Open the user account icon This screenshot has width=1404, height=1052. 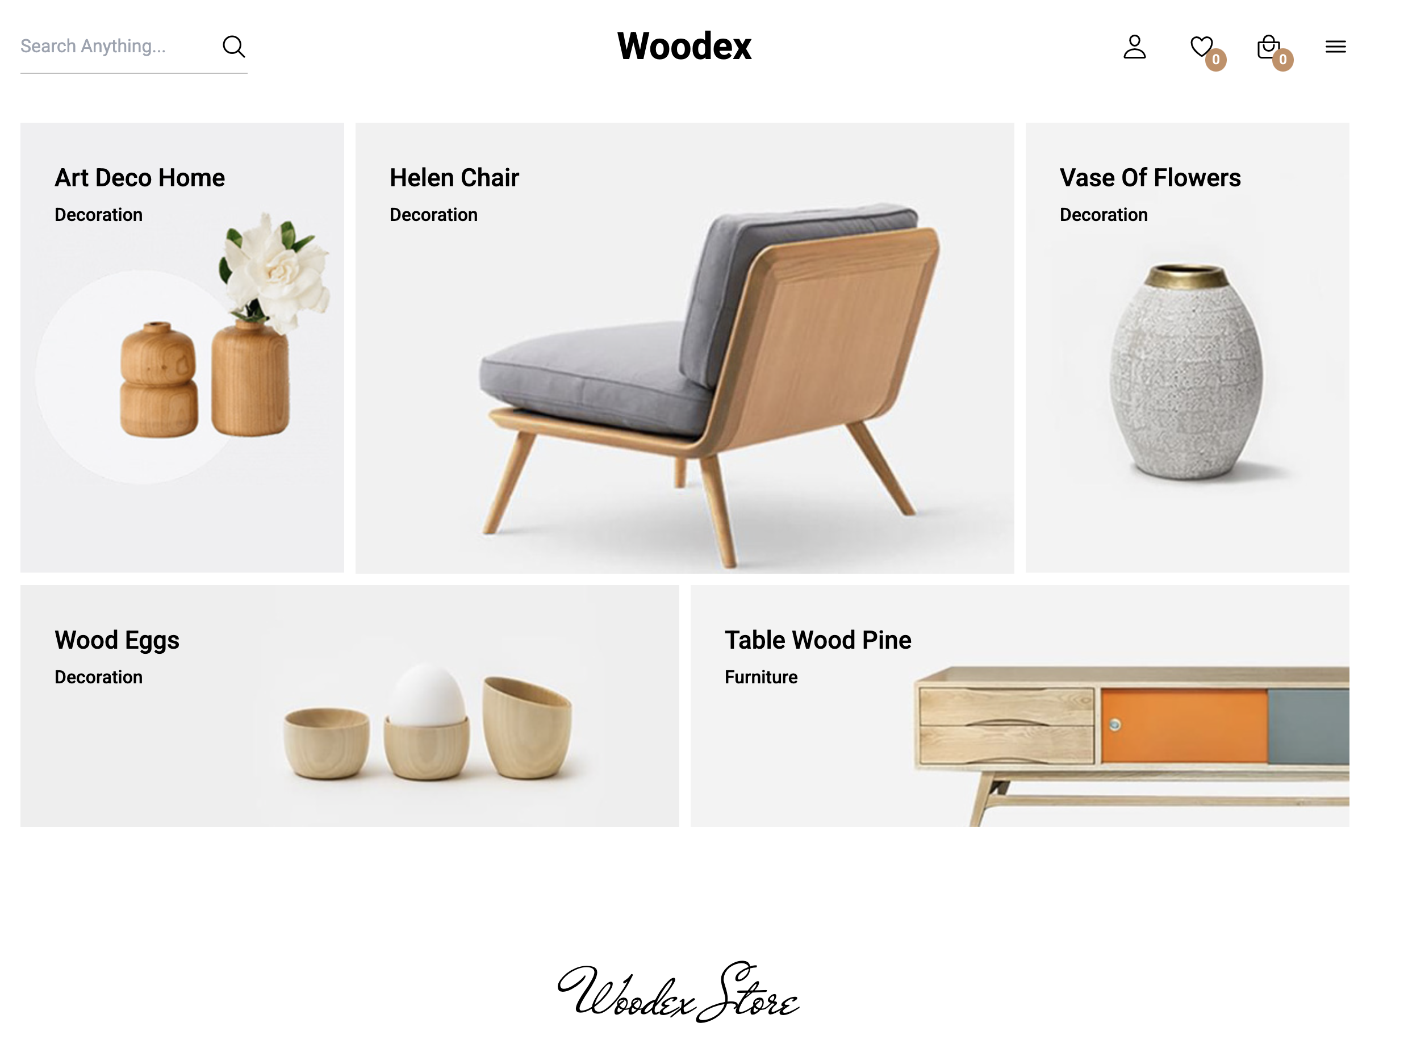1134,47
